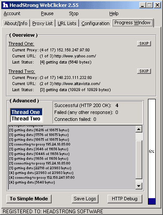The width and height of the screenshot is (163, 215).
Task: Click the Save Logs button
Action: 85,199
